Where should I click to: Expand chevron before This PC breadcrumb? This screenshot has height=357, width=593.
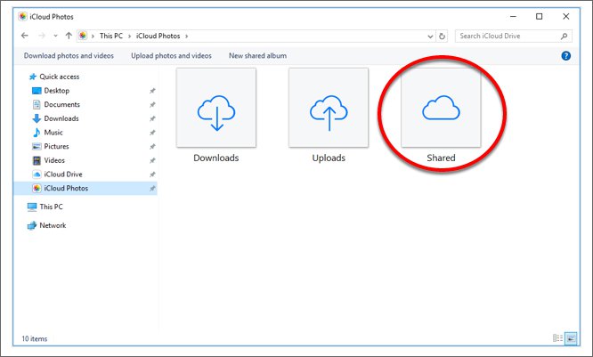93,37
